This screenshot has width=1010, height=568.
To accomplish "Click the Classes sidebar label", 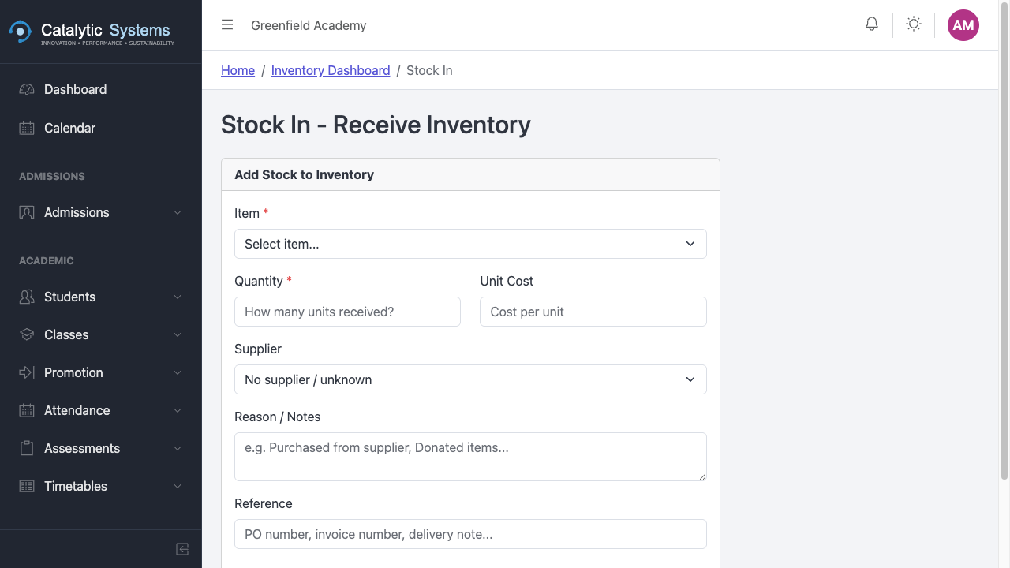I will [66, 334].
